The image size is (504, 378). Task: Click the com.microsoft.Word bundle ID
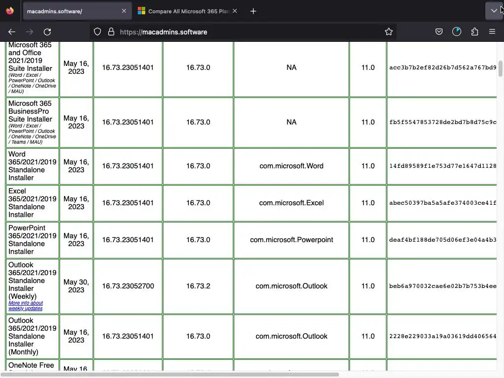pos(291,166)
